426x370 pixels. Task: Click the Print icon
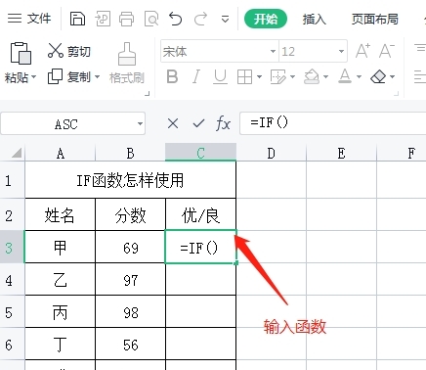[126, 19]
